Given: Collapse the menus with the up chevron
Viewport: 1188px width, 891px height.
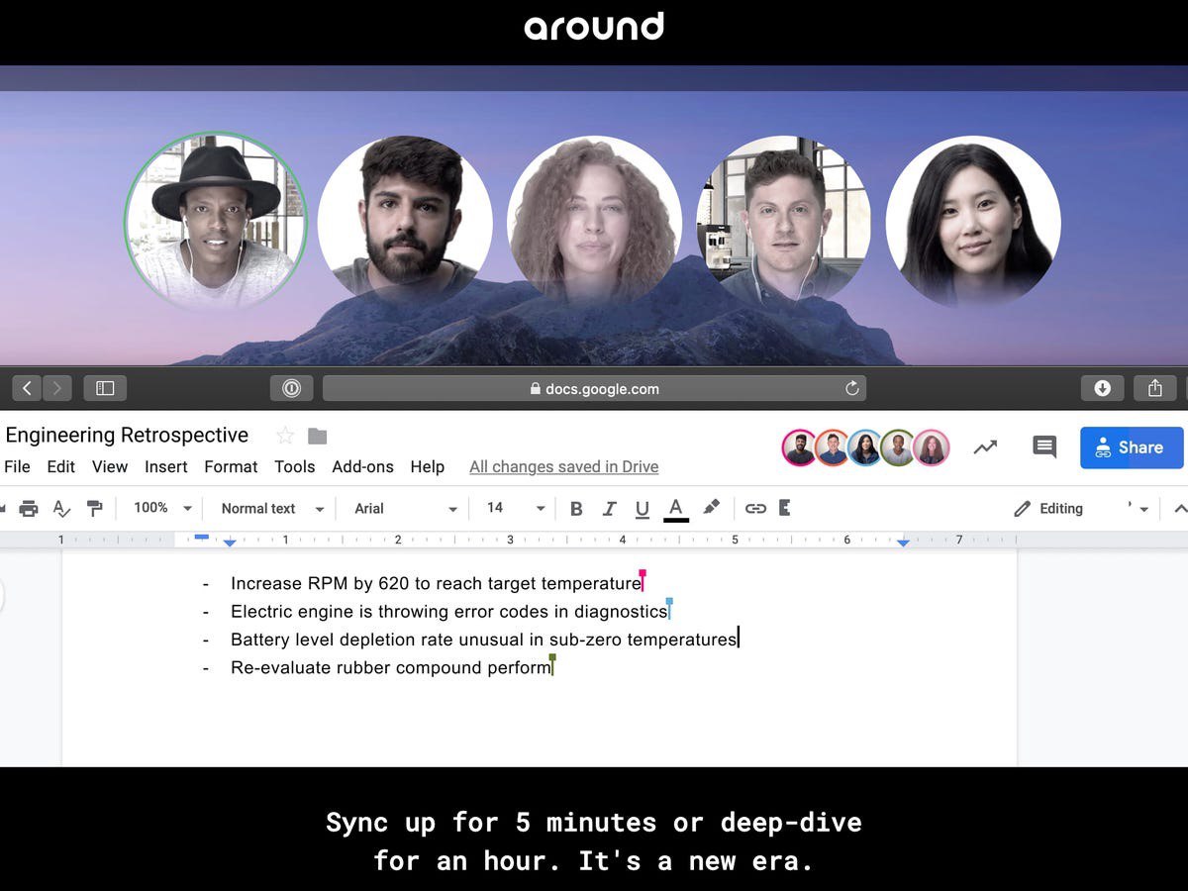Looking at the screenshot, I should click(1180, 509).
